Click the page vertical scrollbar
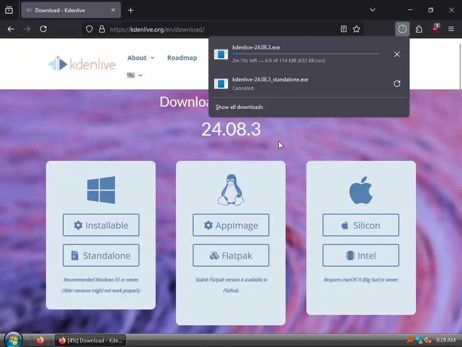 pos(460,66)
